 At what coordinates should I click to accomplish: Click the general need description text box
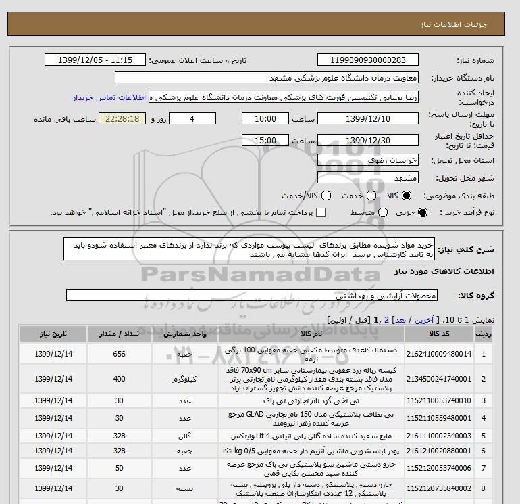point(249,249)
